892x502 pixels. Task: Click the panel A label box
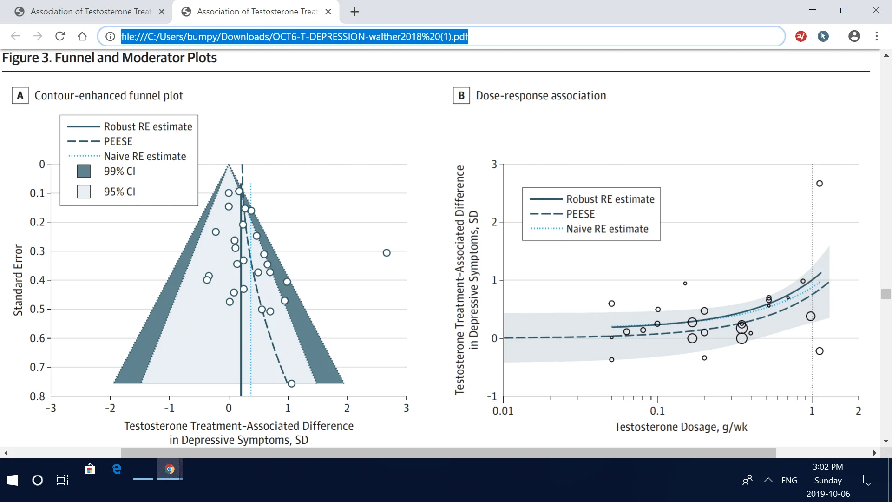(20, 95)
